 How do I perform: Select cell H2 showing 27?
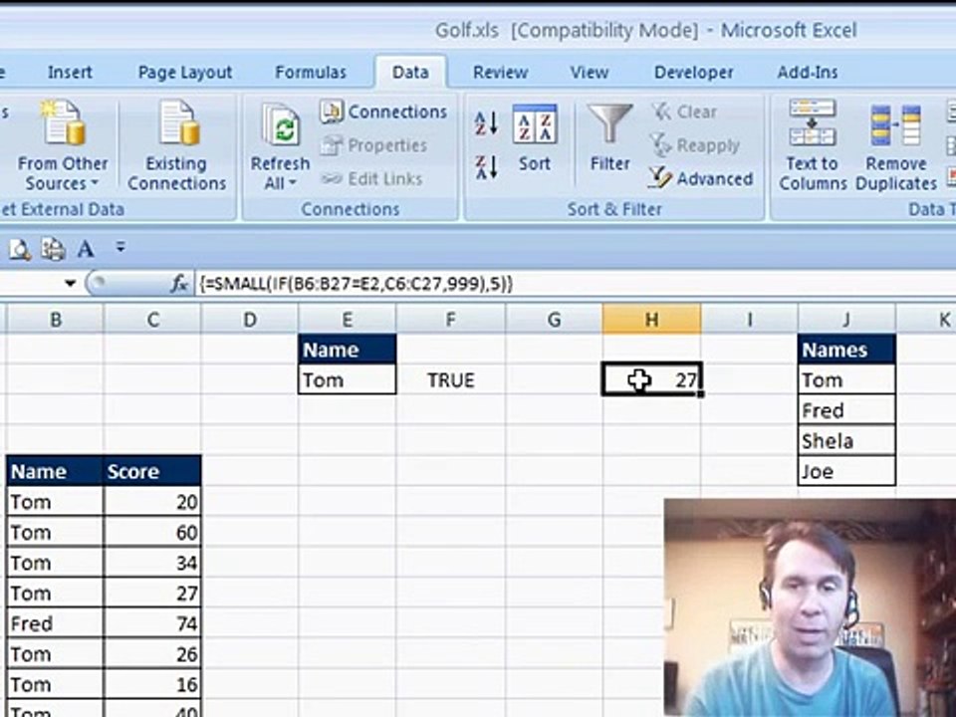pos(651,379)
